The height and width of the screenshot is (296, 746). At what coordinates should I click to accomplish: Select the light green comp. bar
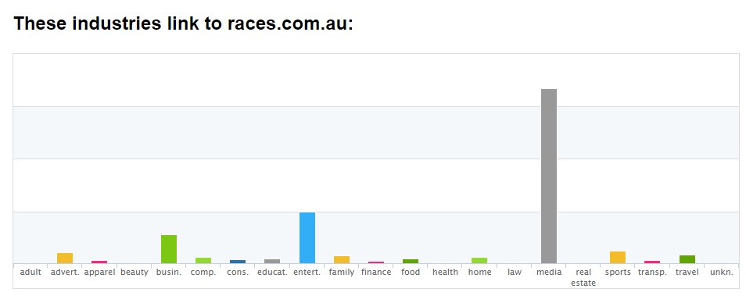click(203, 260)
